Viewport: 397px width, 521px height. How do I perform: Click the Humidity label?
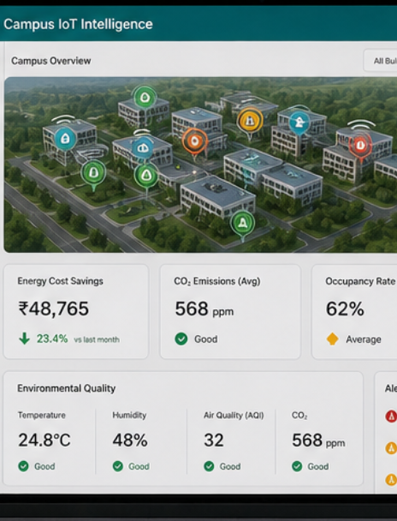click(129, 415)
